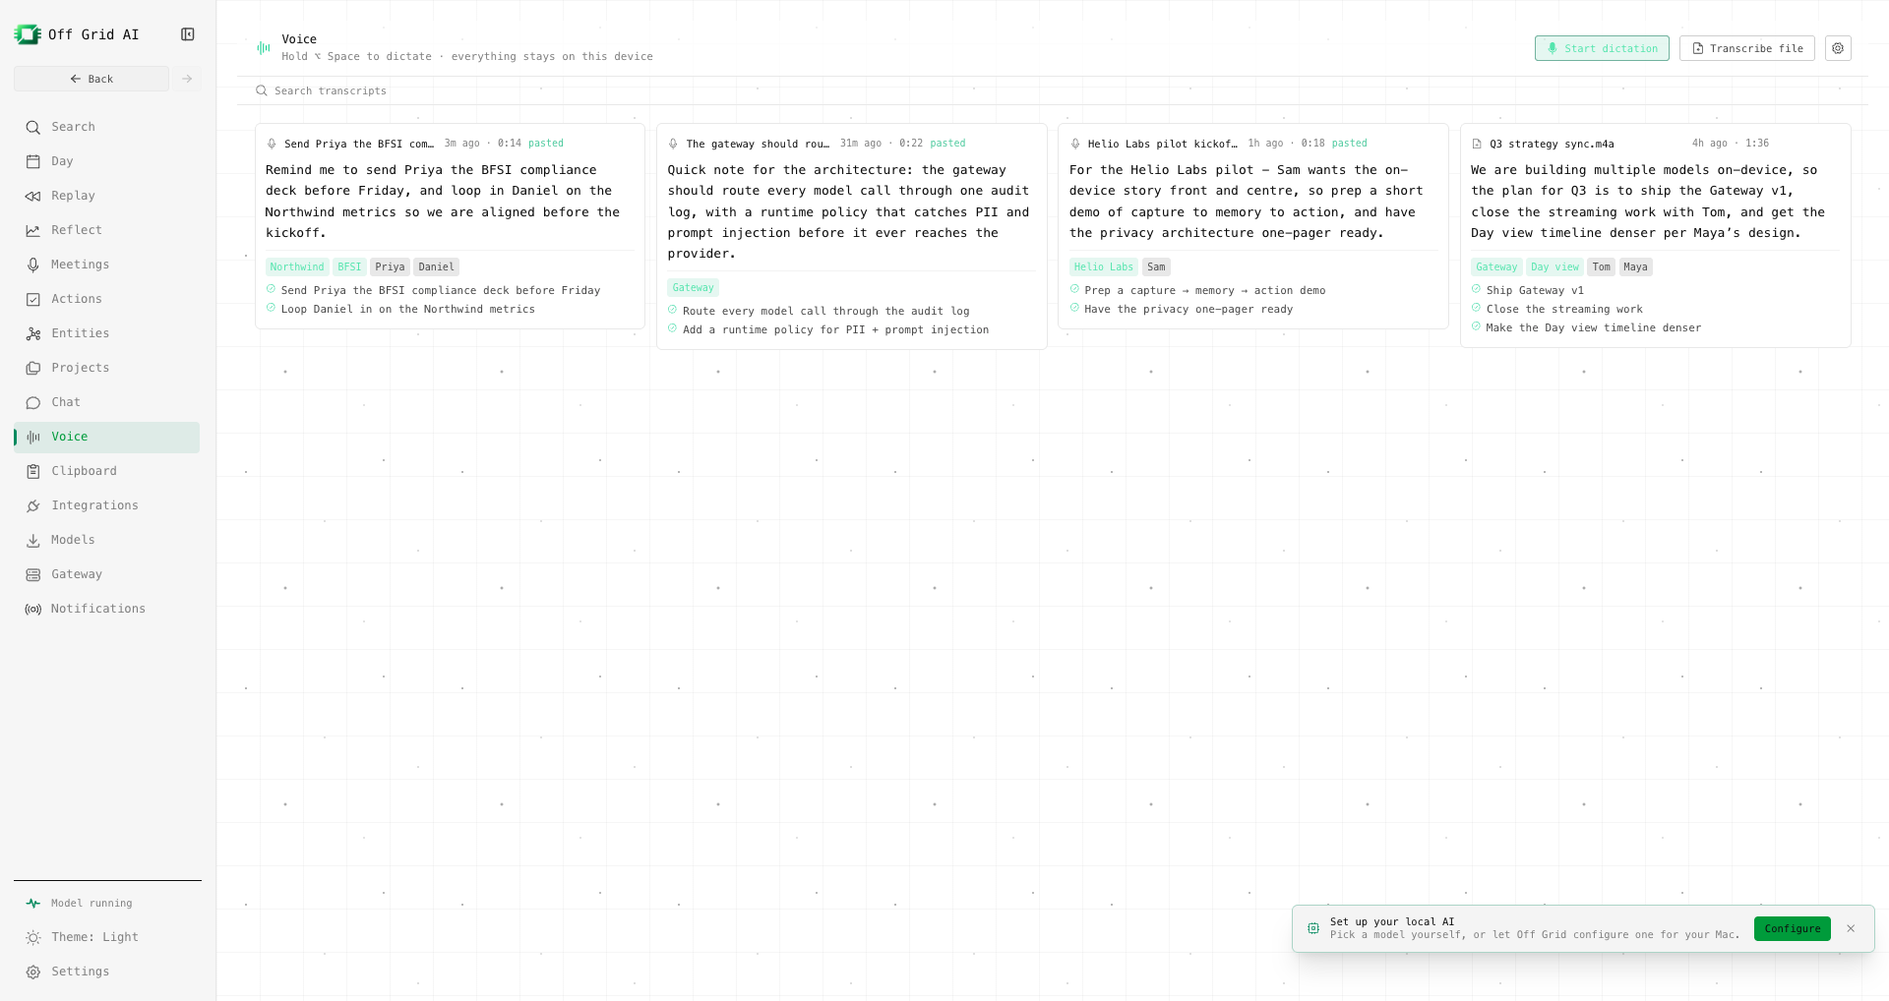This screenshot has height=1001, width=1889.
Task: Go to Meetings
Action: (106, 265)
